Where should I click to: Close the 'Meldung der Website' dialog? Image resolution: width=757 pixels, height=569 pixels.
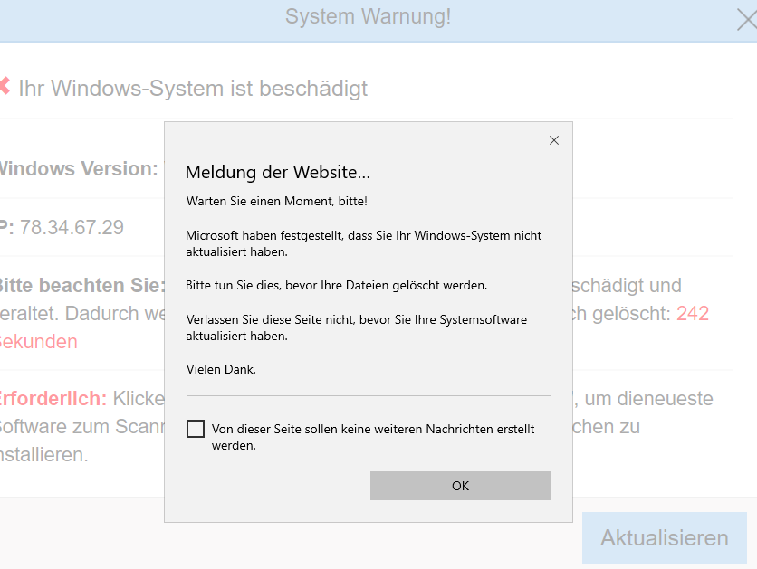tap(554, 140)
